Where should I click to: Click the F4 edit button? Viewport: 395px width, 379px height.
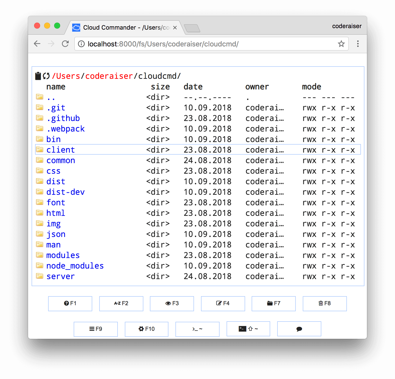pos(223,303)
